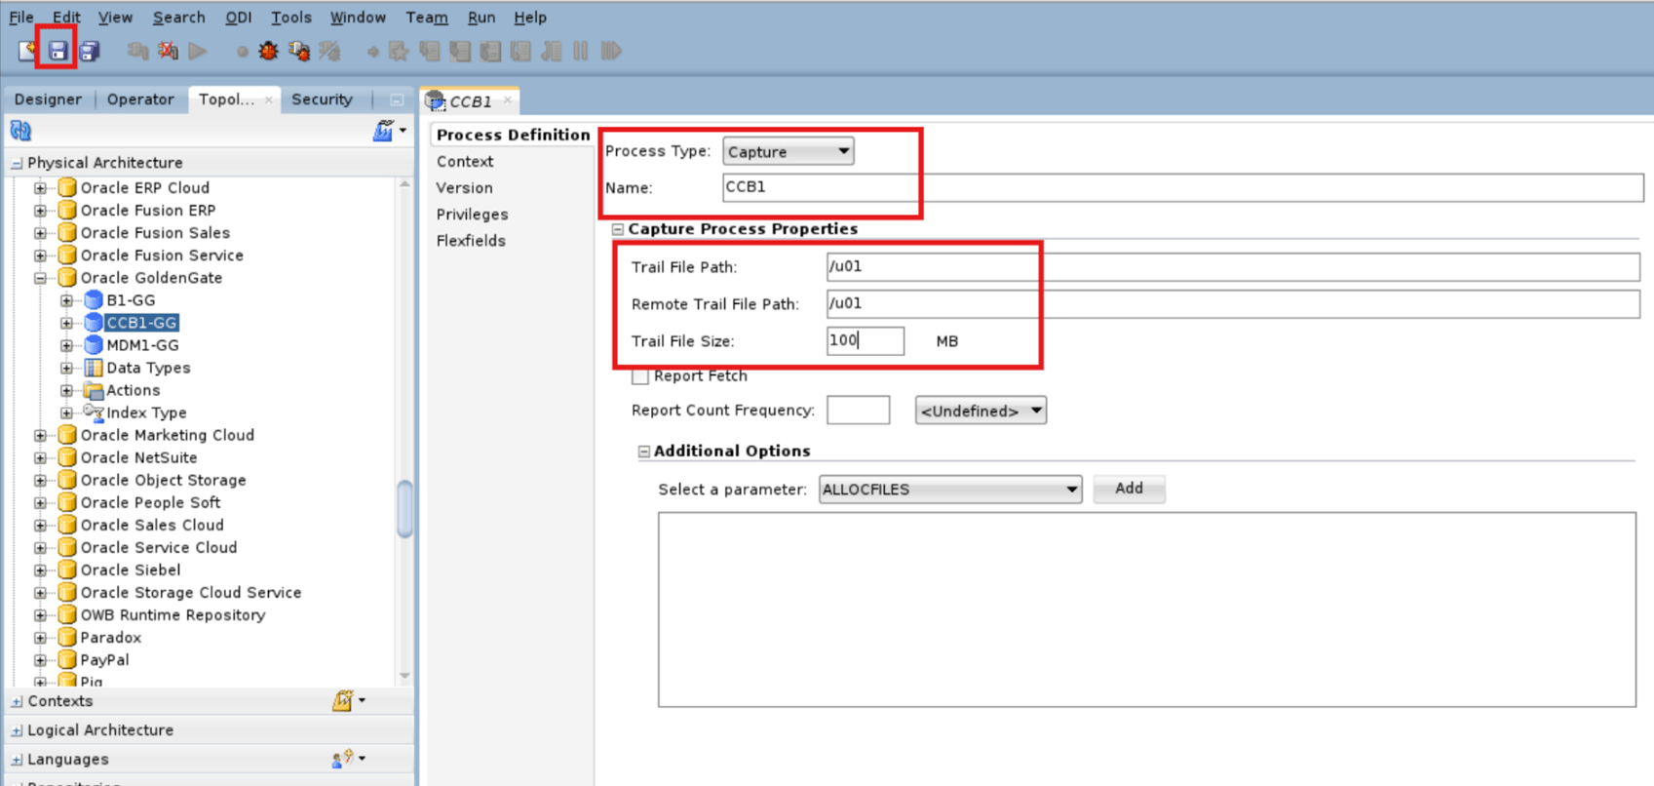Select OWB Runtime Repository in the tree
This screenshot has width=1654, height=786.
point(173,615)
